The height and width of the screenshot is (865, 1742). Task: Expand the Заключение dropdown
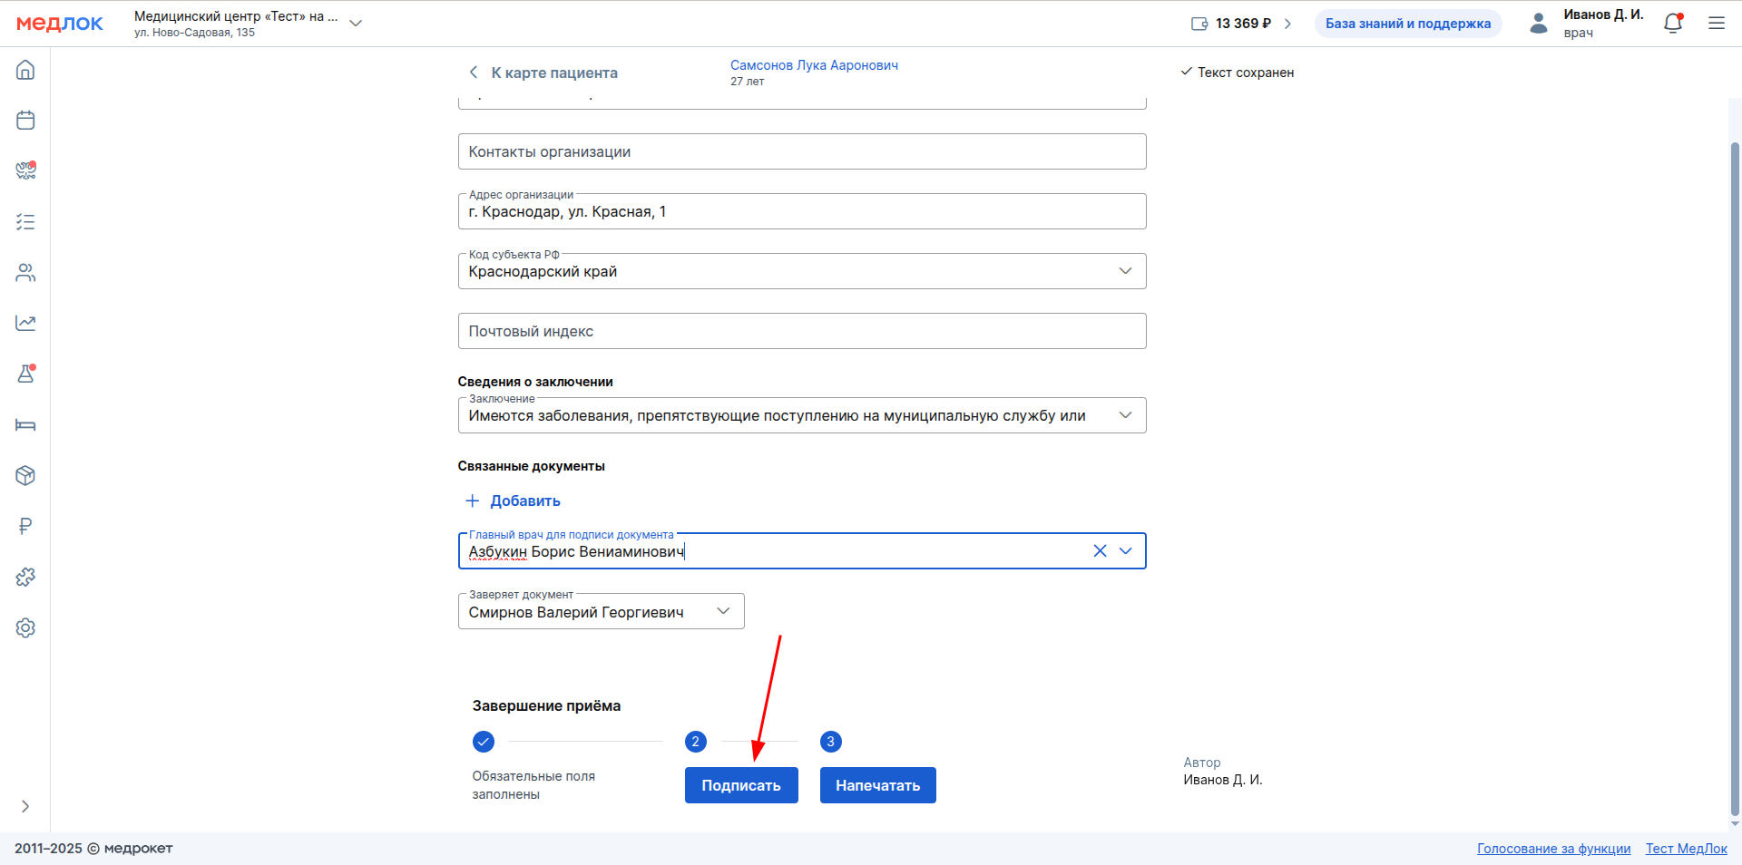(1125, 415)
